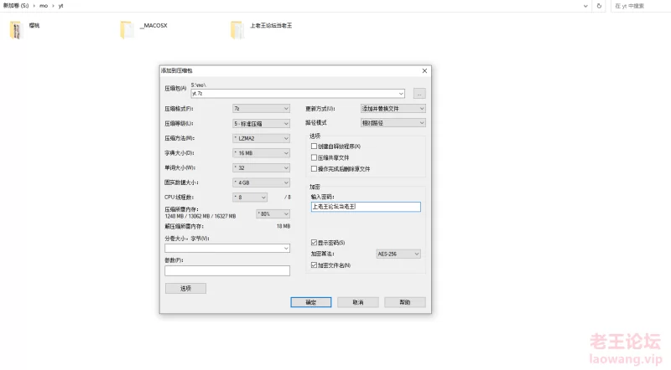Screen dimensions: 671x370
Task: Open the 樱桃 folder icon
Action: pos(16,31)
